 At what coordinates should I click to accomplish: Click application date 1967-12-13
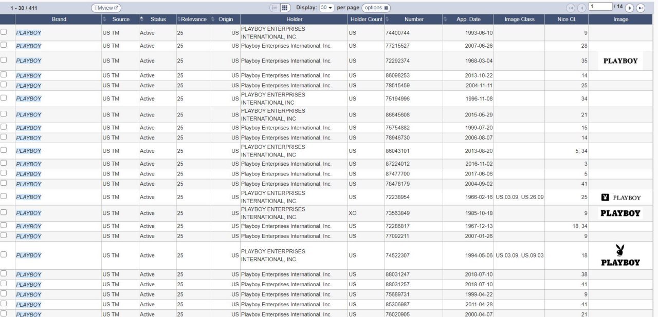pos(479,226)
